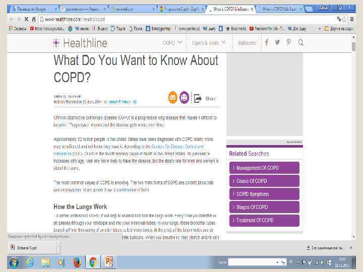The width and height of the screenshot is (363, 272).
Task: Show hidden bookmarks via overflow chevron
Action: pyautogui.click(x=320, y=29)
